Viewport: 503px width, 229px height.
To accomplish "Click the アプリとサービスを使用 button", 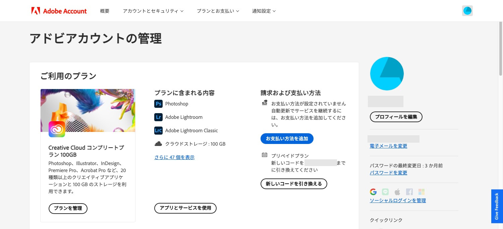I will (185, 208).
